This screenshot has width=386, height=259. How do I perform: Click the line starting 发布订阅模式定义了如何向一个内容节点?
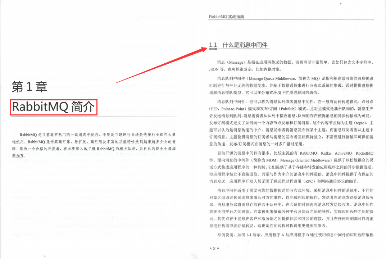click(291, 123)
